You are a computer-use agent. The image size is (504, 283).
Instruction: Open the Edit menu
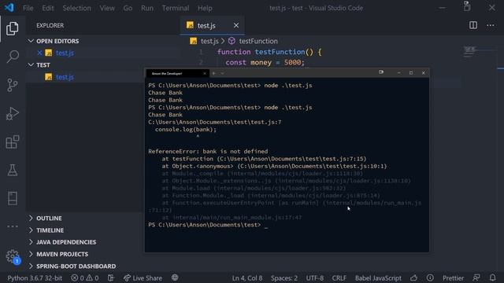(48, 8)
